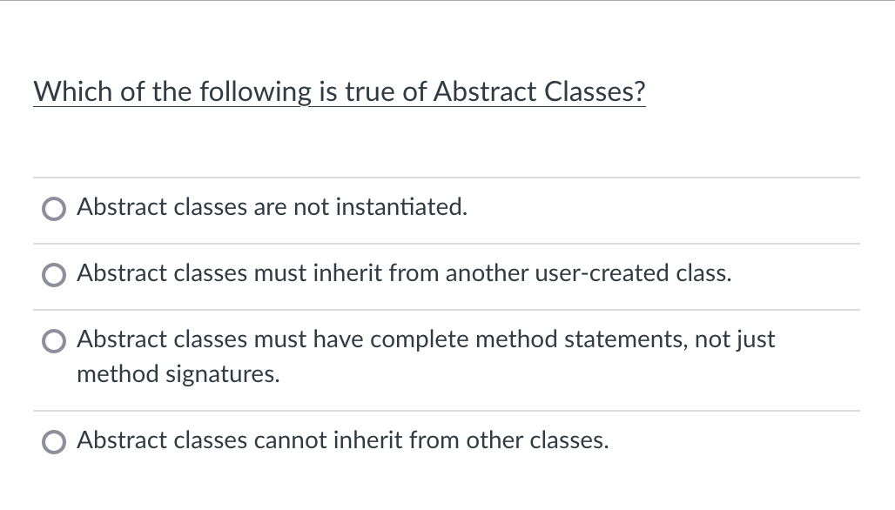Select 'Abstract classes cannot inherit from other classes.'
The height and width of the screenshot is (510, 895).
click(x=54, y=442)
